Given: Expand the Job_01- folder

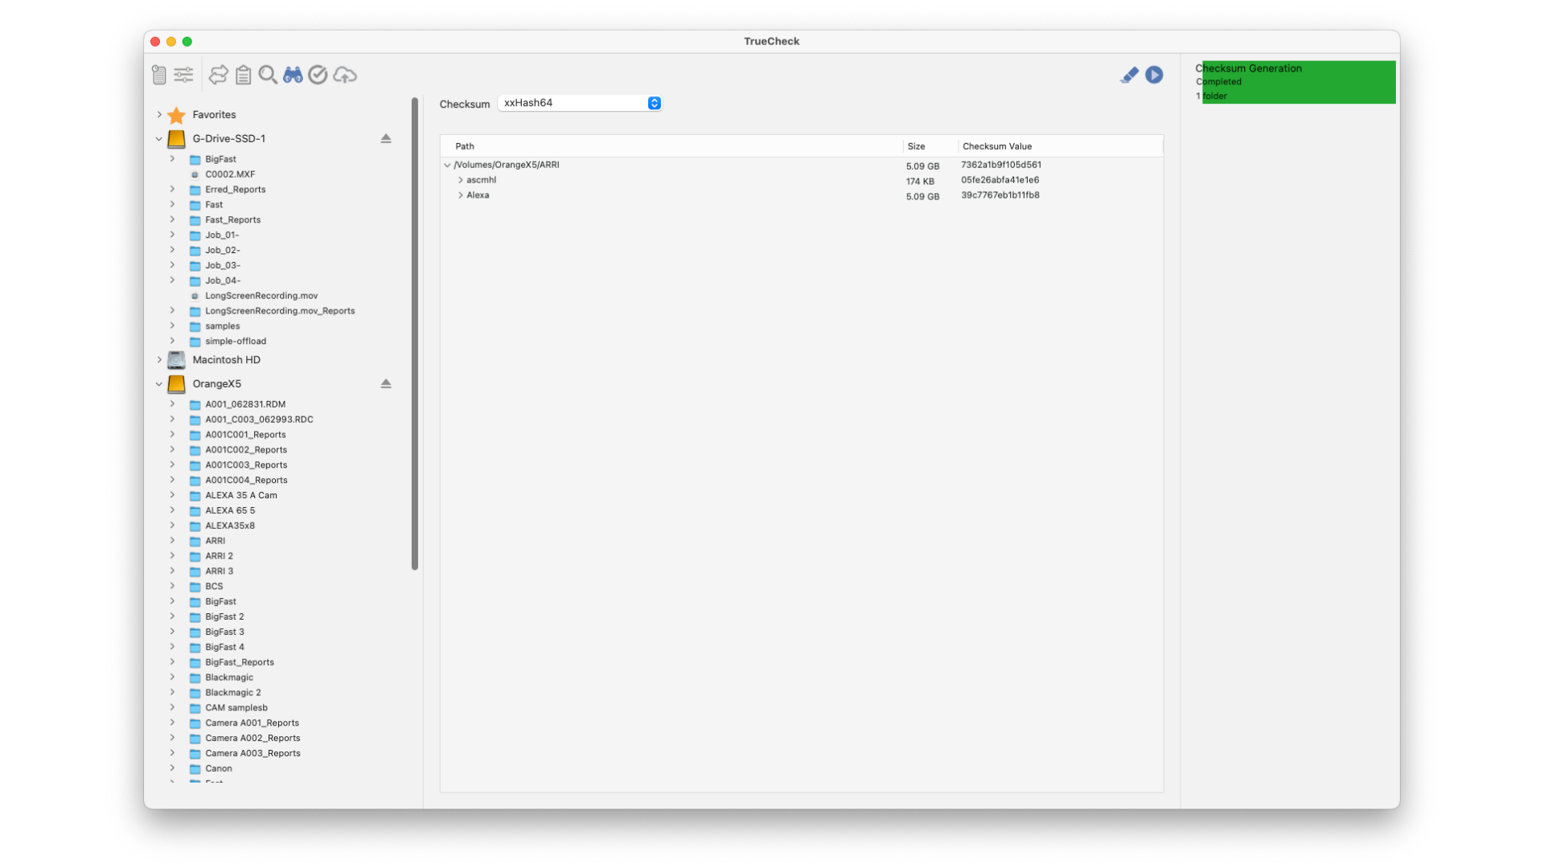Looking at the screenshot, I should point(172,235).
